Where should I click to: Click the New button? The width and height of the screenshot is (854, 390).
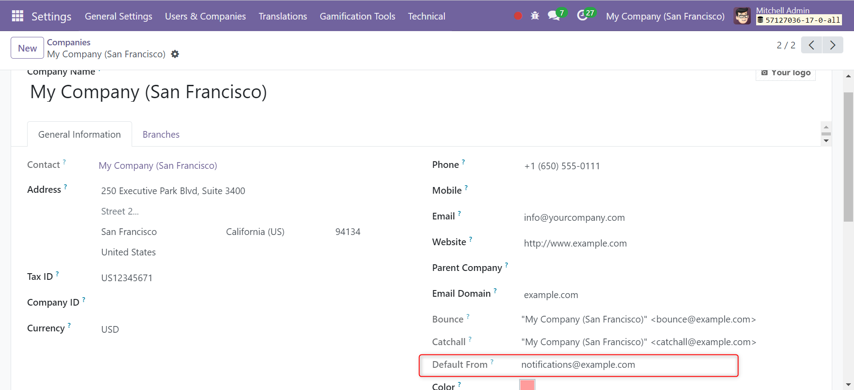pos(27,48)
